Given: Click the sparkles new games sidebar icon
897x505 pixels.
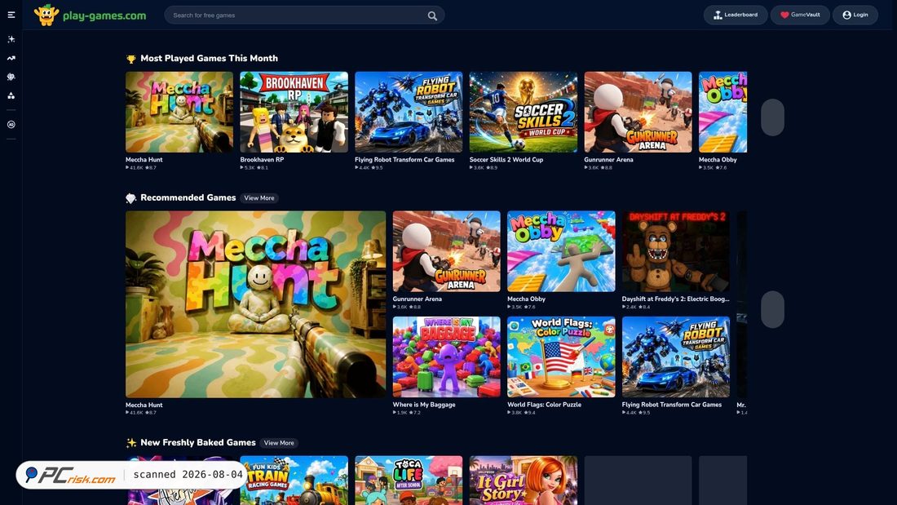Looking at the screenshot, I should [x=11, y=39].
